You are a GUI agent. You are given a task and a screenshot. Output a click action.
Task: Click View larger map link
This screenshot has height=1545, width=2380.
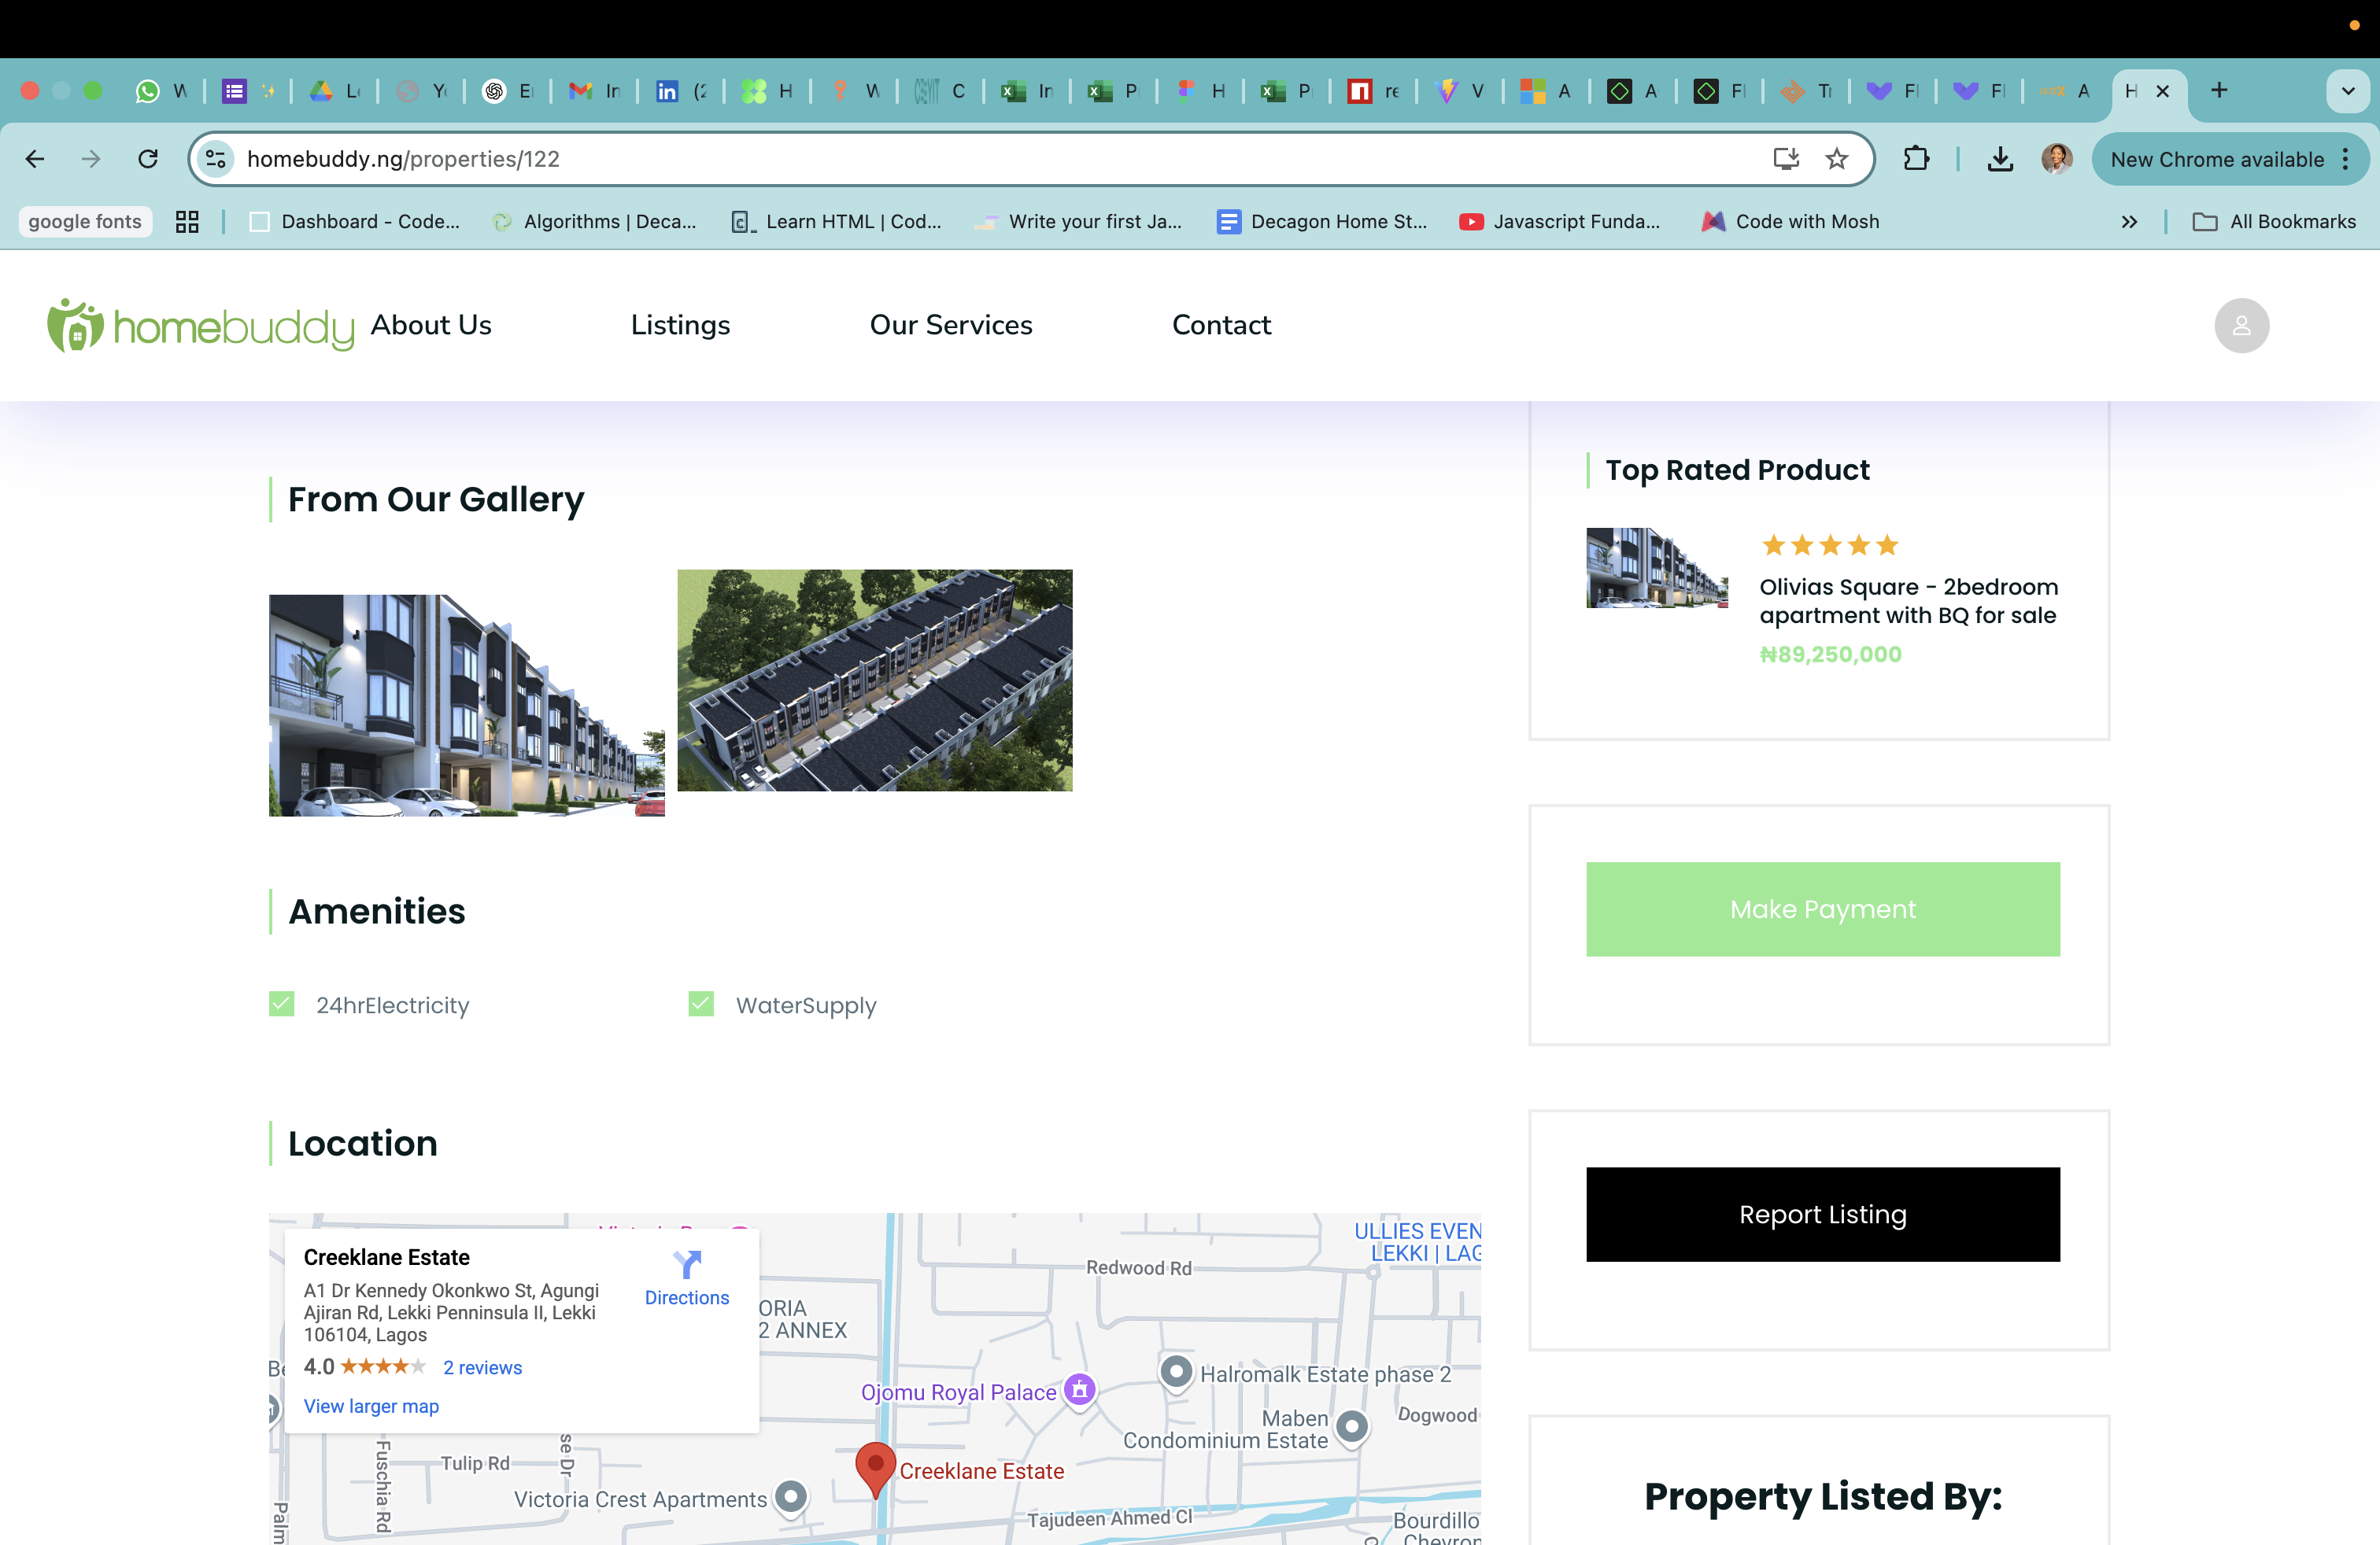tap(371, 1406)
